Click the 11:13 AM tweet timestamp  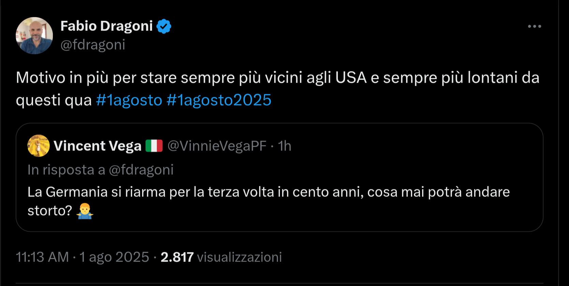click(43, 257)
